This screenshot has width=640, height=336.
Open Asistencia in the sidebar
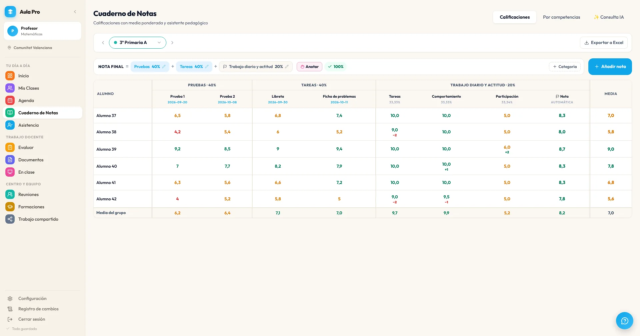click(42, 125)
